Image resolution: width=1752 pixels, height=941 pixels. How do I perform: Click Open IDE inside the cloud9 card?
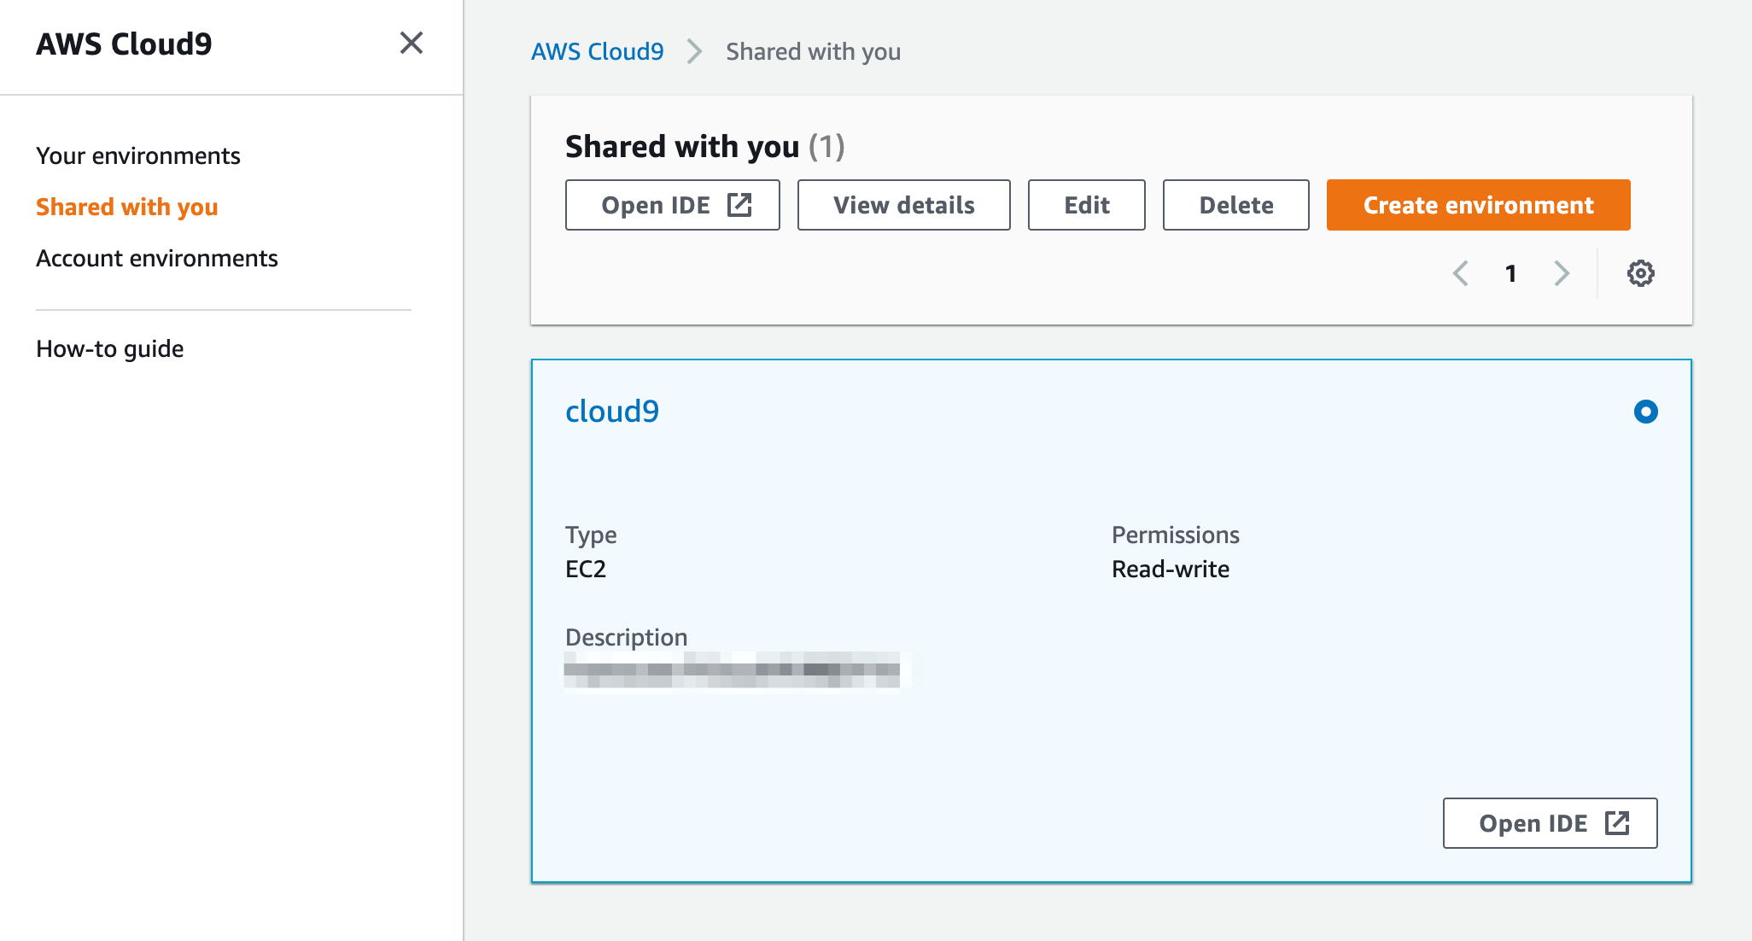[x=1550, y=823]
